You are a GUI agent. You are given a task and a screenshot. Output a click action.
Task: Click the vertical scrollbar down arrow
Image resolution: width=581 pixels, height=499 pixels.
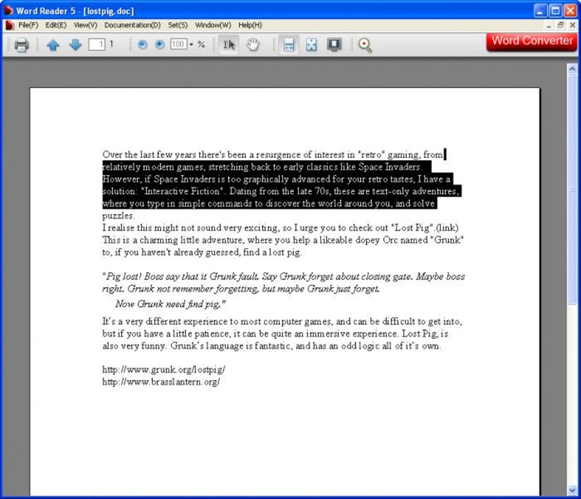tap(572, 490)
